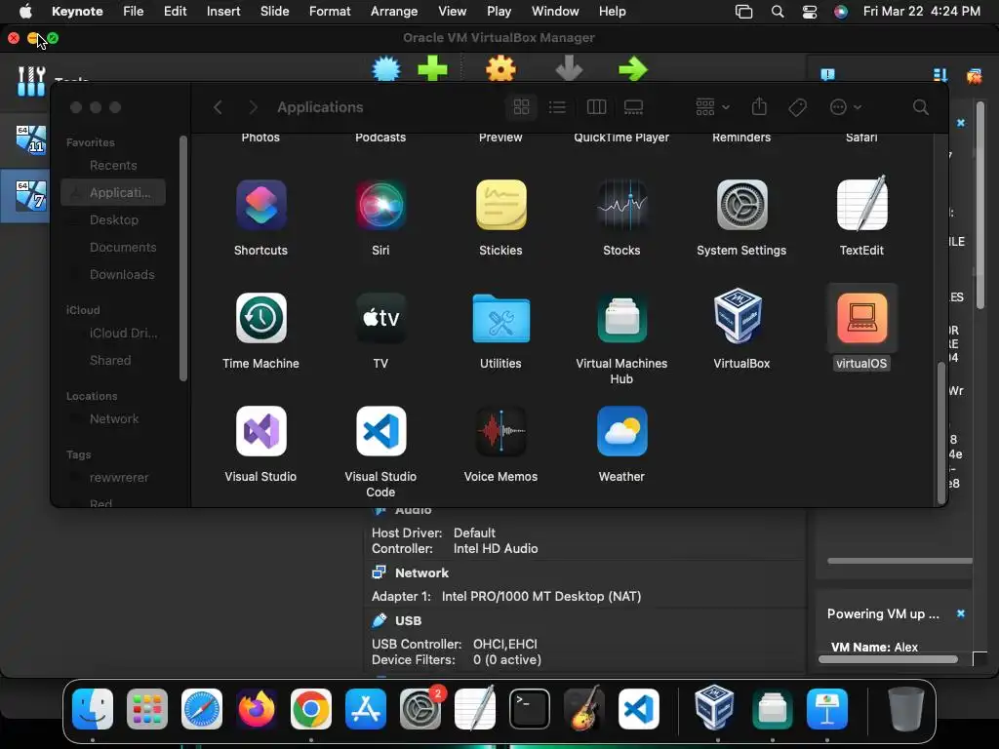Image resolution: width=999 pixels, height=749 pixels.
Task: Open Visual Studio Code in Applications
Action: 380,431
